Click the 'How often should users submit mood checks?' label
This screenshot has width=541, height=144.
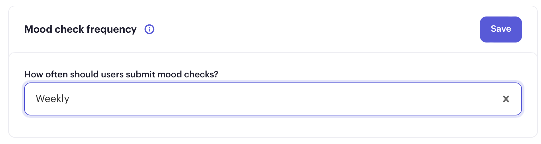(x=121, y=74)
